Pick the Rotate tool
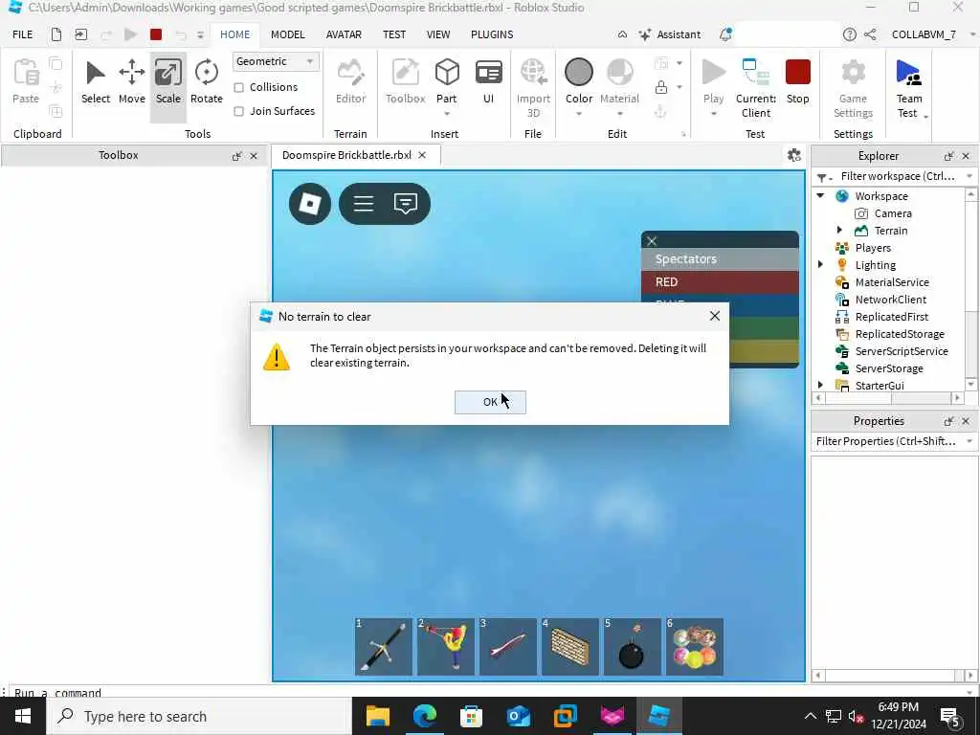Viewport: 980px width, 735px height. [207, 82]
